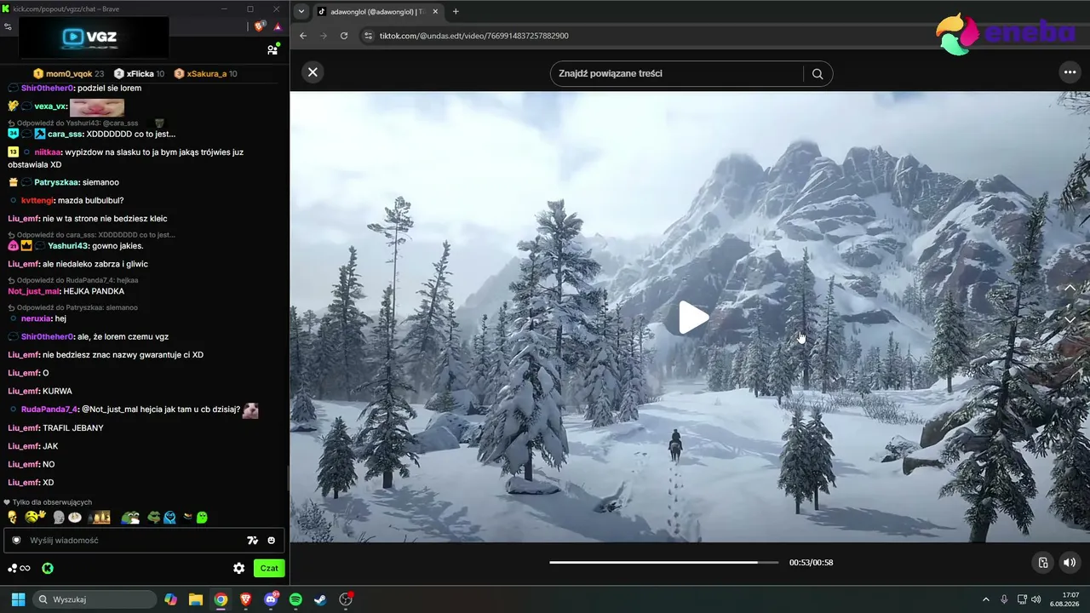Focus the 'Znajdź powiązane treści' search field
The height and width of the screenshot is (613, 1090).
(677, 73)
